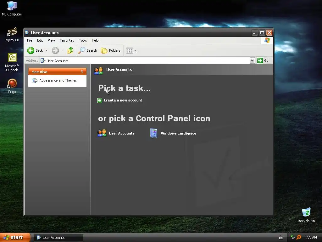The width and height of the screenshot is (322, 242).
Task: Minimize the User Accounts window
Action: 254,33
